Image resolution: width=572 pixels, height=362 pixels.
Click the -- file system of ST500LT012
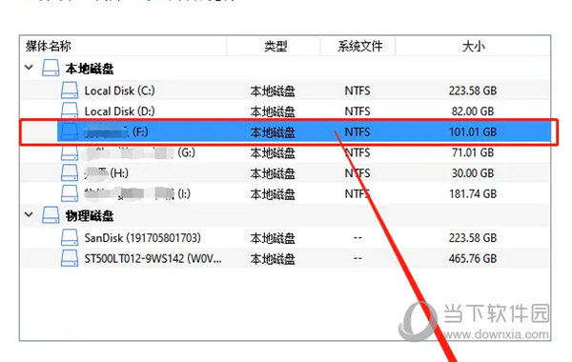point(357,258)
